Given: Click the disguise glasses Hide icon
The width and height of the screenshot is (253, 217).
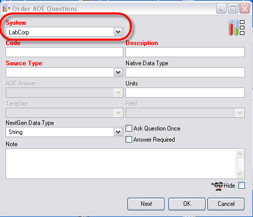Looking at the screenshot, I should click(x=217, y=186).
